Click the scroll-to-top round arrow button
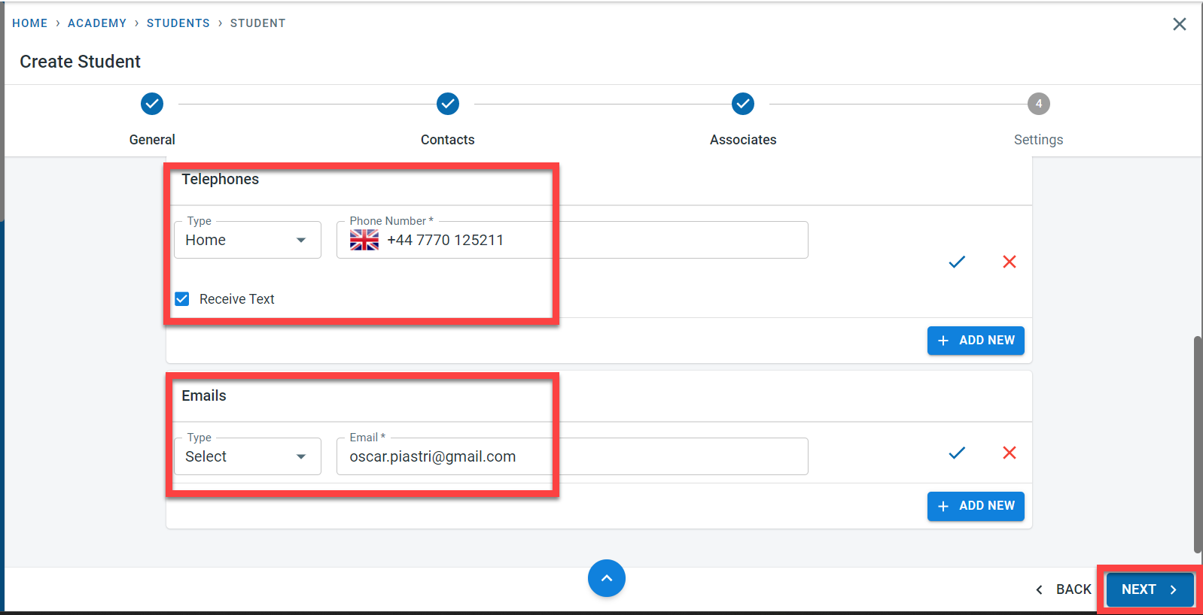Screen dimensions: 1203x615 click(606, 578)
